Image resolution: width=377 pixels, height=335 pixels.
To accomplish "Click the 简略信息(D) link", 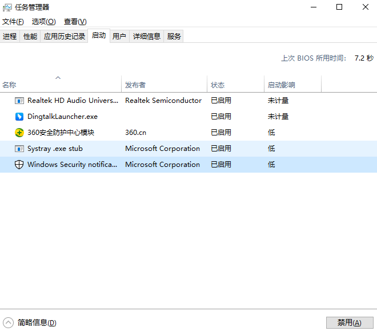I will coord(37,322).
